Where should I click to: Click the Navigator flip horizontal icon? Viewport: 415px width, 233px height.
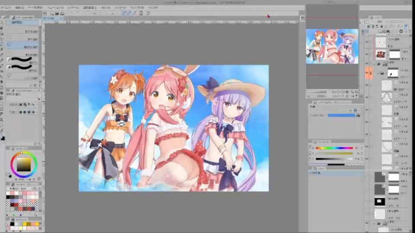click(x=352, y=96)
